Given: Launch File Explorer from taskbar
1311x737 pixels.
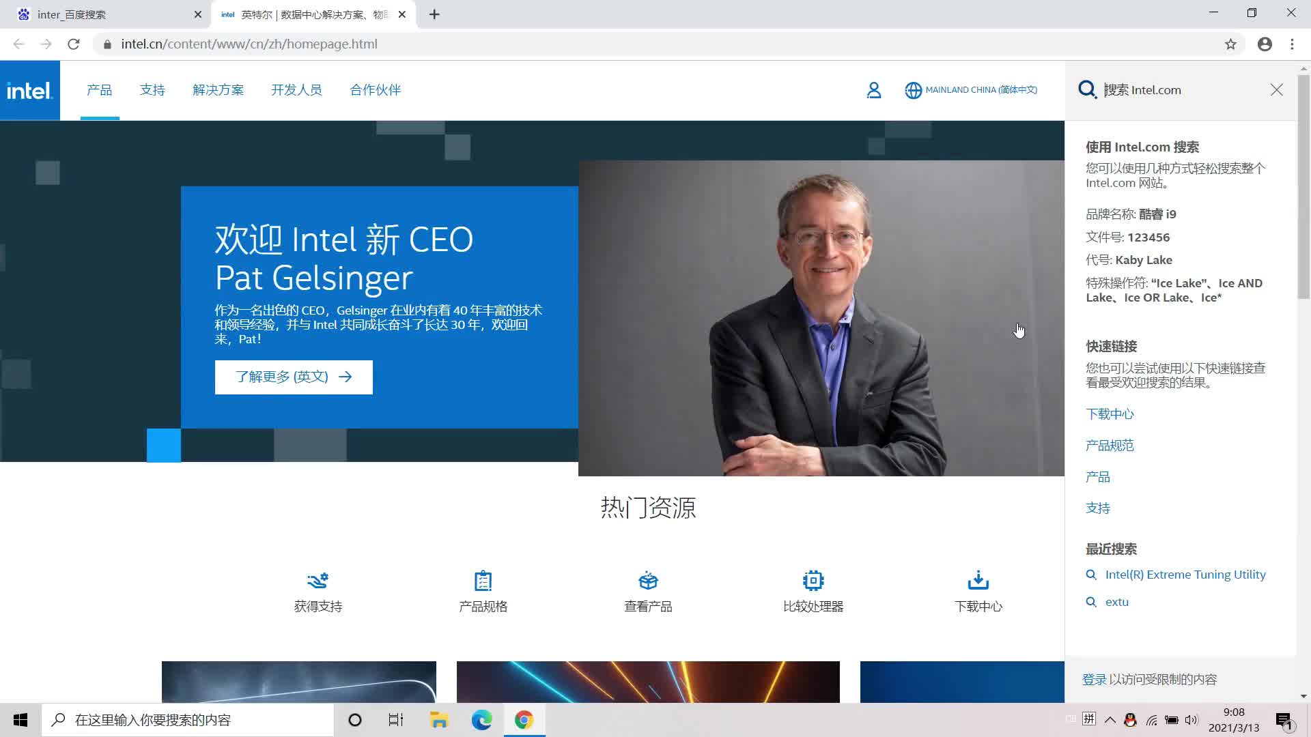Looking at the screenshot, I should click(x=438, y=720).
